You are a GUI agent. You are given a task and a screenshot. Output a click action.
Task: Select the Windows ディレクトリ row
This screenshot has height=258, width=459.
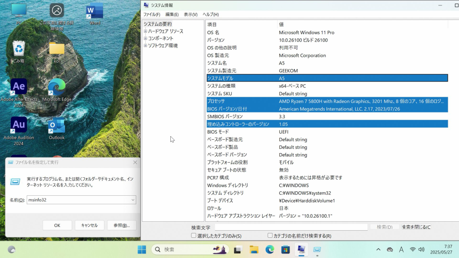[327, 185]
